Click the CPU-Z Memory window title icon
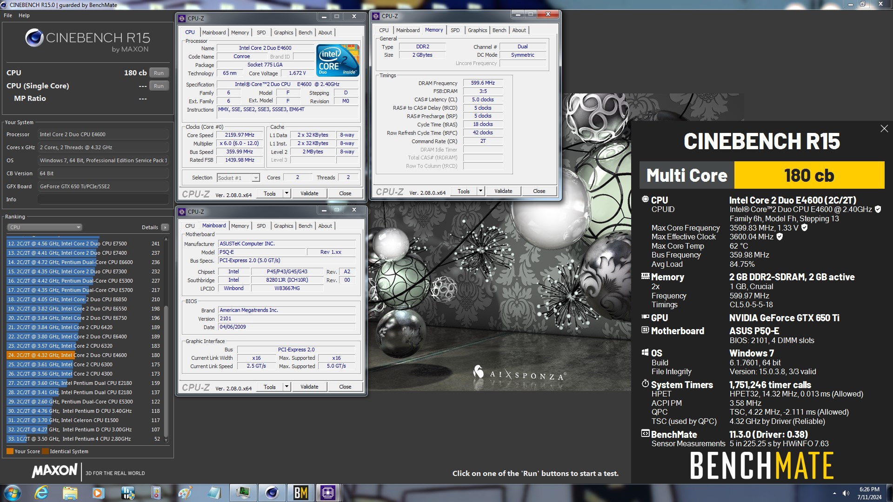Viewport: 893px width, 502px height. click(376, 16)
